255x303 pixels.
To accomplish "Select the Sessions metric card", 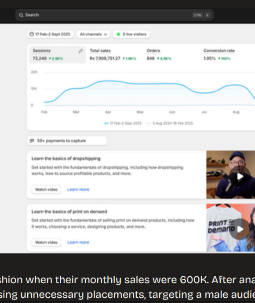I will (x=57, y=54).
